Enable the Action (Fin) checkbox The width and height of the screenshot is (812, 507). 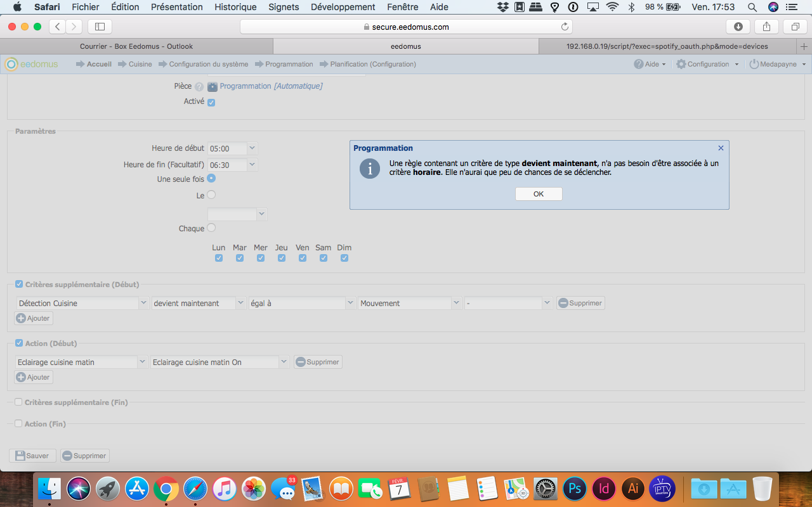pos(18,423)
